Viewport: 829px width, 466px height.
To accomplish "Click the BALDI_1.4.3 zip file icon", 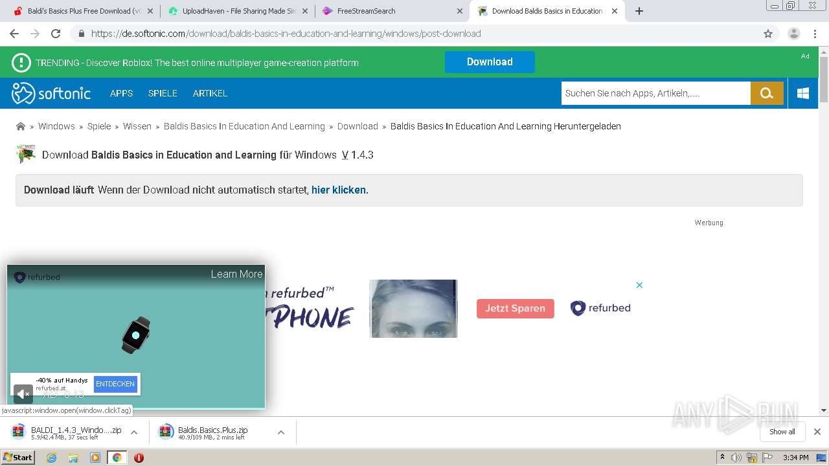I will 18,432.
